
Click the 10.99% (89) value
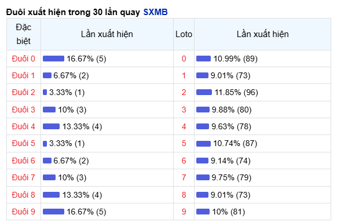[x=235, y=59]
